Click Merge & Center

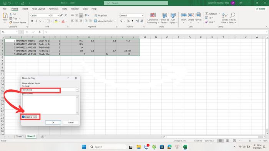pos(103,21)
